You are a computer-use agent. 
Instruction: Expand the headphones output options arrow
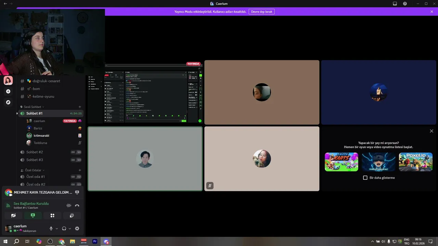tap(70, 229)
